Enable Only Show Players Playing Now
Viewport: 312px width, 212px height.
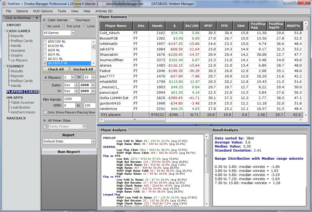pyautogui.click(x=45, y=112)
